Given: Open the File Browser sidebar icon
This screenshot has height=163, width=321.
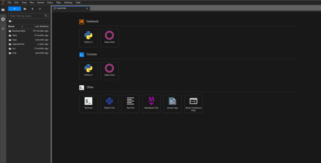Looking at the screenshot, I should click(x=3, y=9).
